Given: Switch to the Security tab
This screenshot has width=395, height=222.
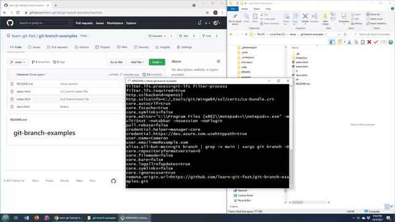Looking at the screenshot, I should point(141,47).
